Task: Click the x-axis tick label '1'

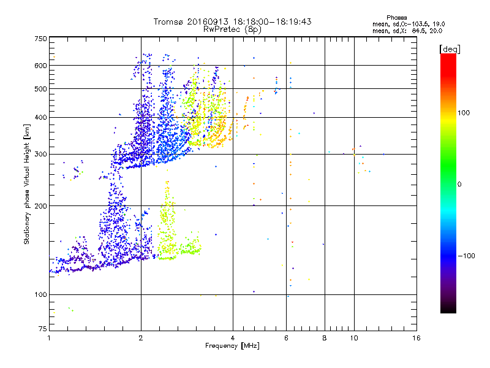Action: click(x=49, y=338)
